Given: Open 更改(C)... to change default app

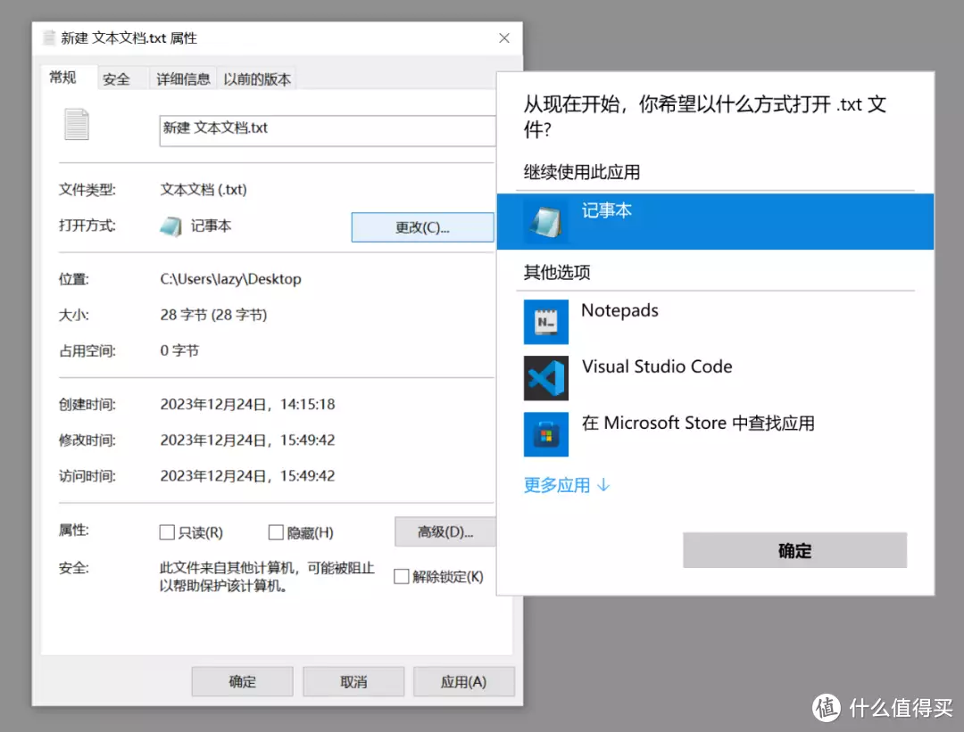Looking at the screenshot, I should click(422, 227).
